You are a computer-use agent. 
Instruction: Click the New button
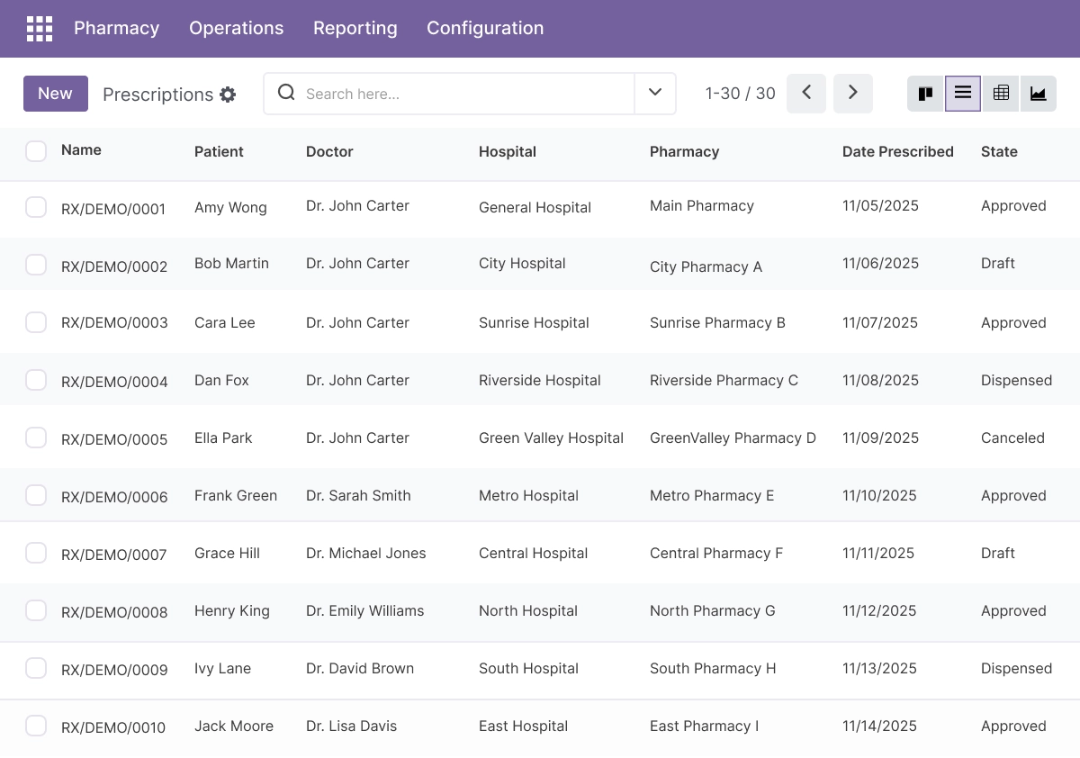coord(56,94)
